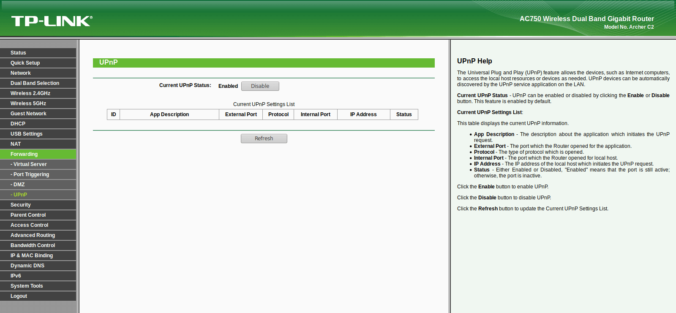Select Dual Band Selection
The width and height of the screenshot is (676, 313).
38,83
